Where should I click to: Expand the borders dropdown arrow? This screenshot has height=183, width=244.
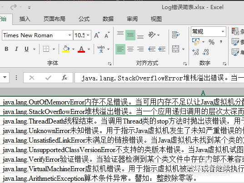(x=54, y=49)
